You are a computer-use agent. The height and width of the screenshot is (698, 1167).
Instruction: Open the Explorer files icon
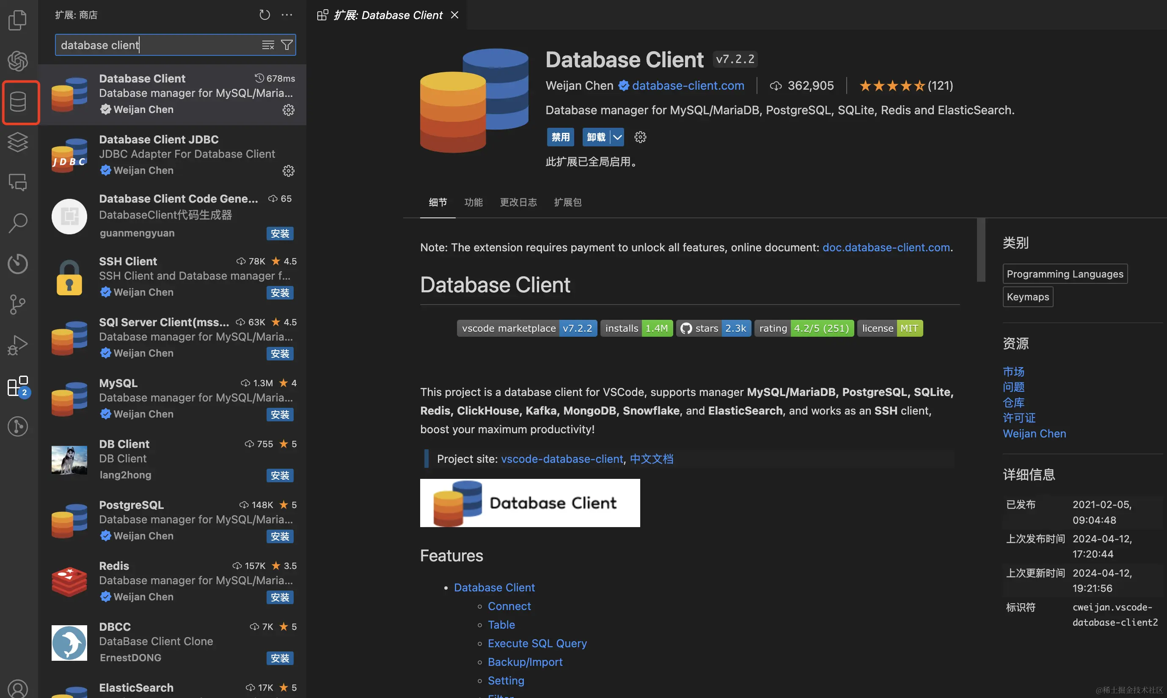pos(18,20)
